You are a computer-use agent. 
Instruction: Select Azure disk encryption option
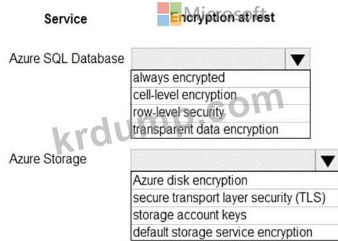tap(234, 180)
